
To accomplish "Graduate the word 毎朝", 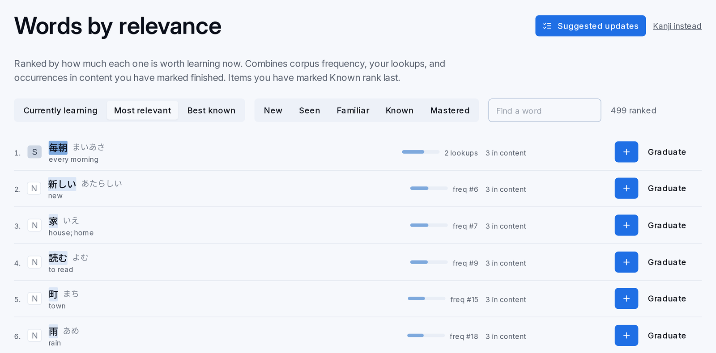I will coord(667,152).
